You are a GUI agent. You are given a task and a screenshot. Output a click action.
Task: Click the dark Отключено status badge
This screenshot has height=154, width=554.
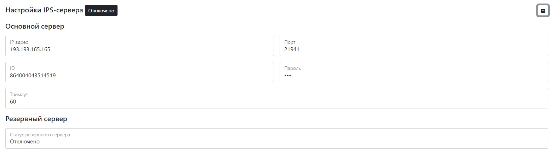101,11
